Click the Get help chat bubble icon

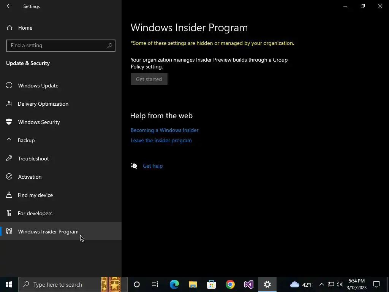tap(134, 166)
